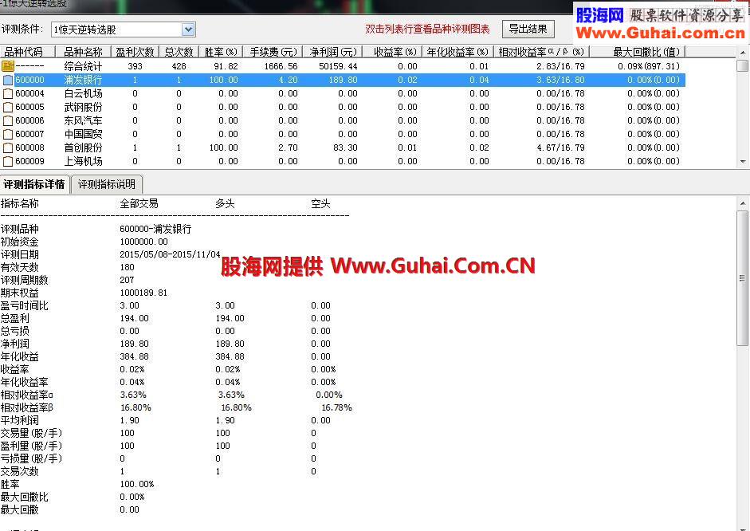Sort by the 手续费(元) column header
Screen dimensions: 750x531
pyautogui.click(x=273, y=52)
